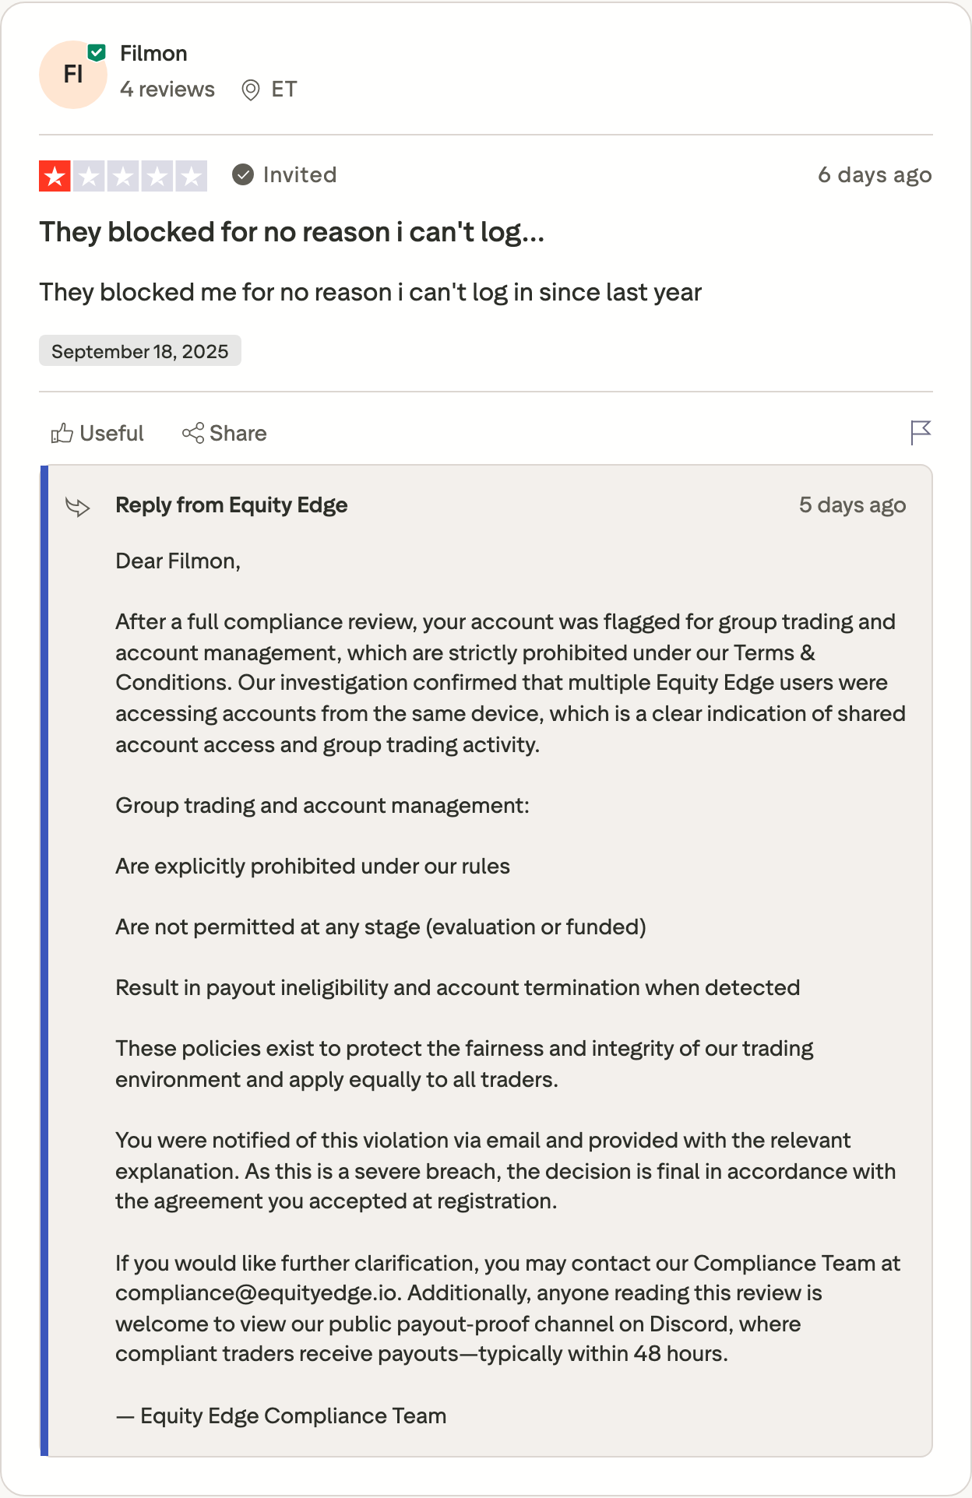
Task: Click the red one-star rating
Action: pos(55,176)
